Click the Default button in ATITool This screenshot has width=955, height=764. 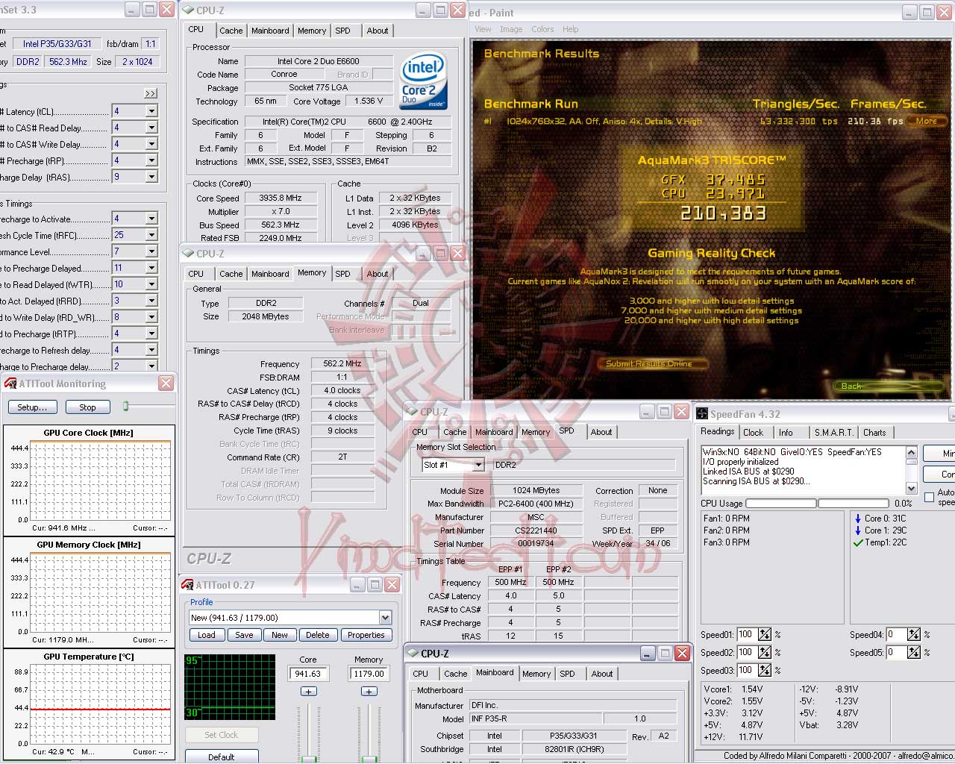[222, 757]
